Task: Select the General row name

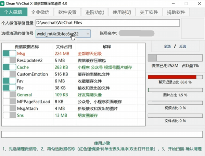Action: 24,95
